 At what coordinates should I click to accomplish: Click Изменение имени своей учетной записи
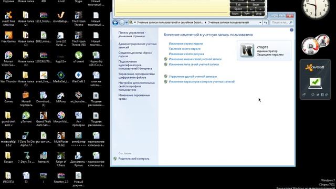tap(195, 59)
